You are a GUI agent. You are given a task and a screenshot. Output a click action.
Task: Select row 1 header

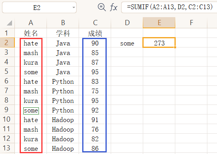(x=7, y=33)
